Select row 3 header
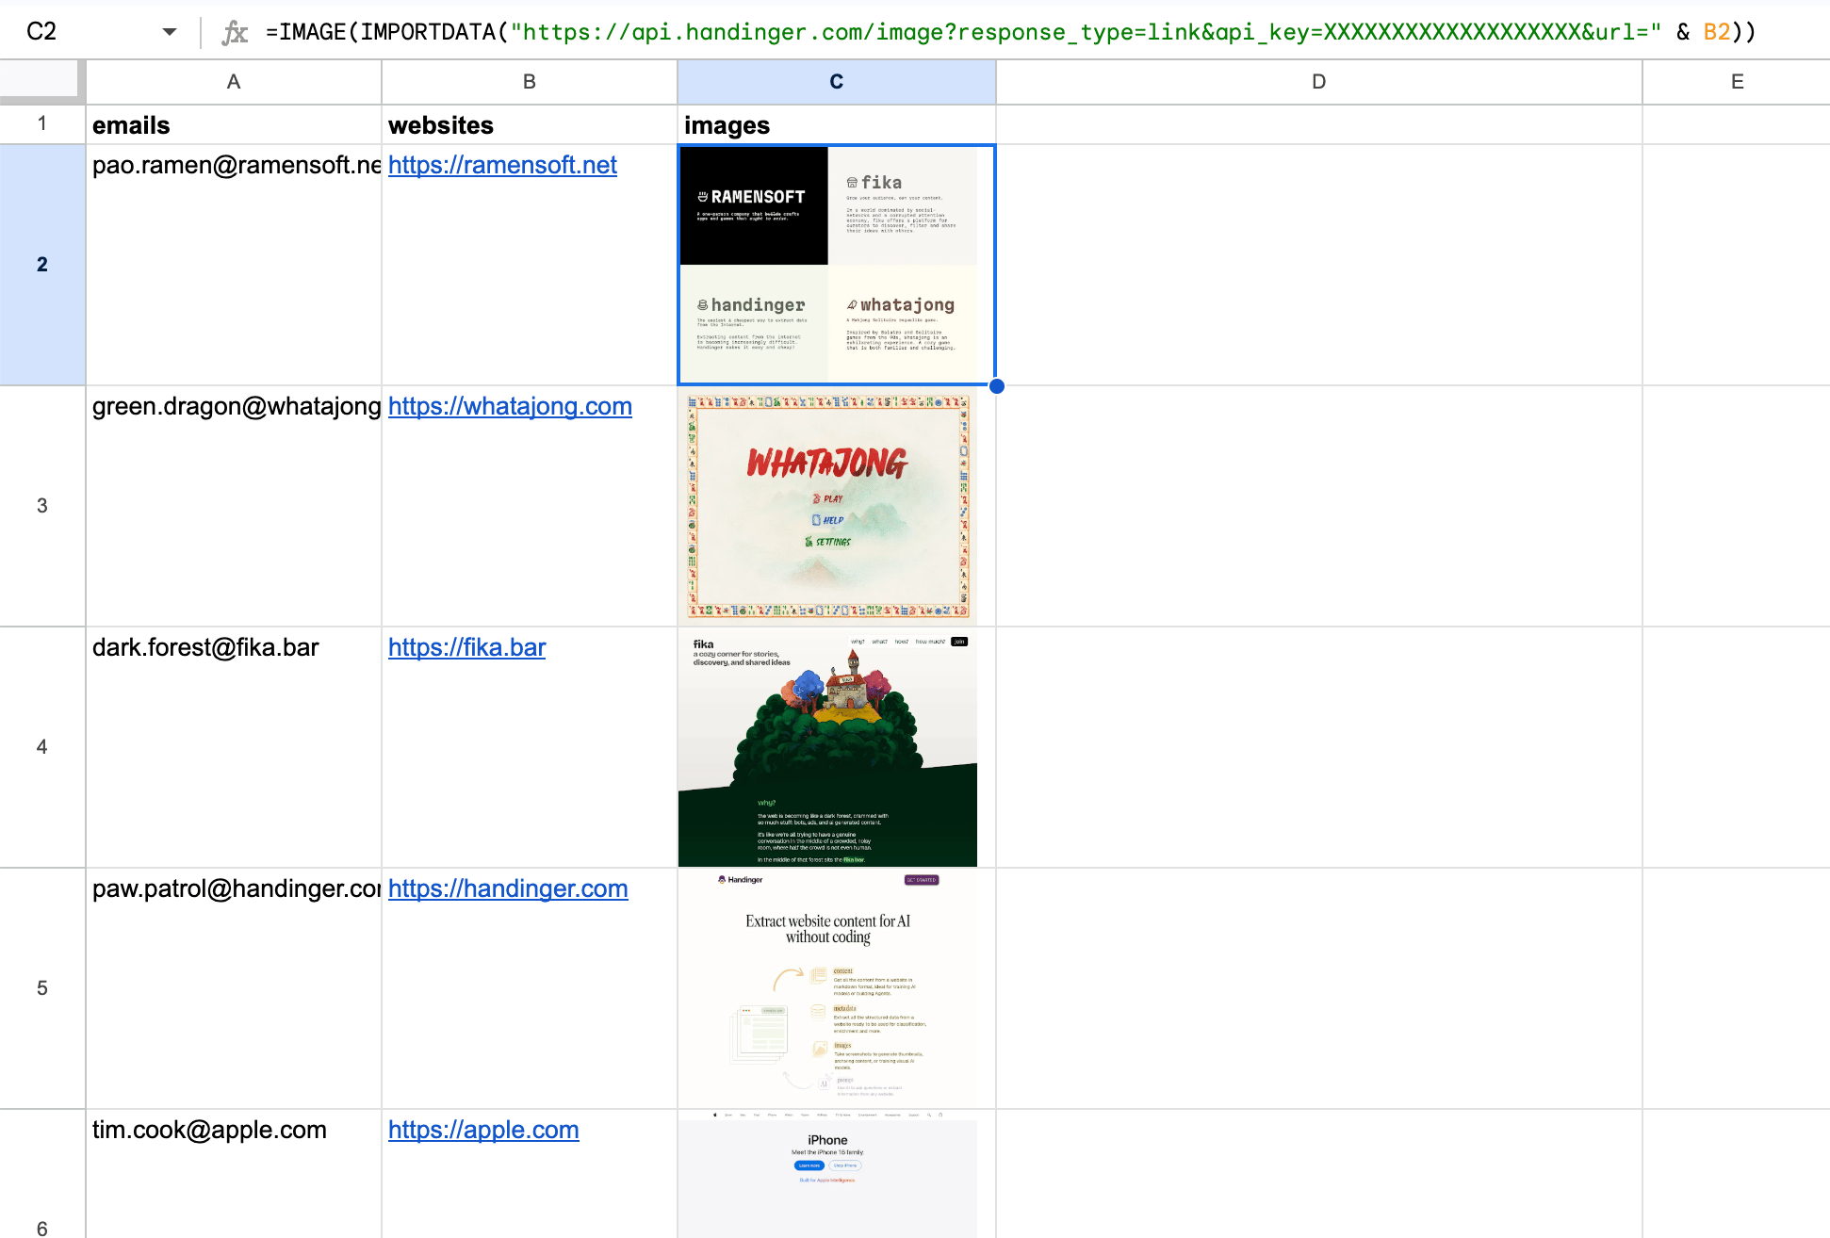Image resolution: width=1830 pixels, height=1238 pixels. (42, 506)
